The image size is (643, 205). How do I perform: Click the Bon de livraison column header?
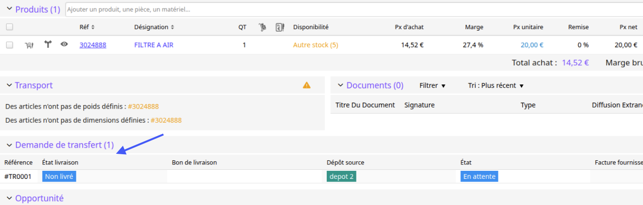tap(194, 162)
